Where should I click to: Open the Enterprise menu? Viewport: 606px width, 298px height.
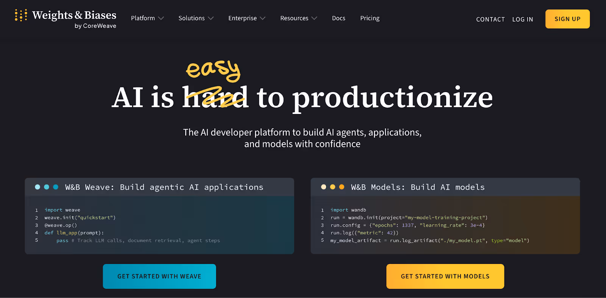pyautogui.click(x=242, y=18)
